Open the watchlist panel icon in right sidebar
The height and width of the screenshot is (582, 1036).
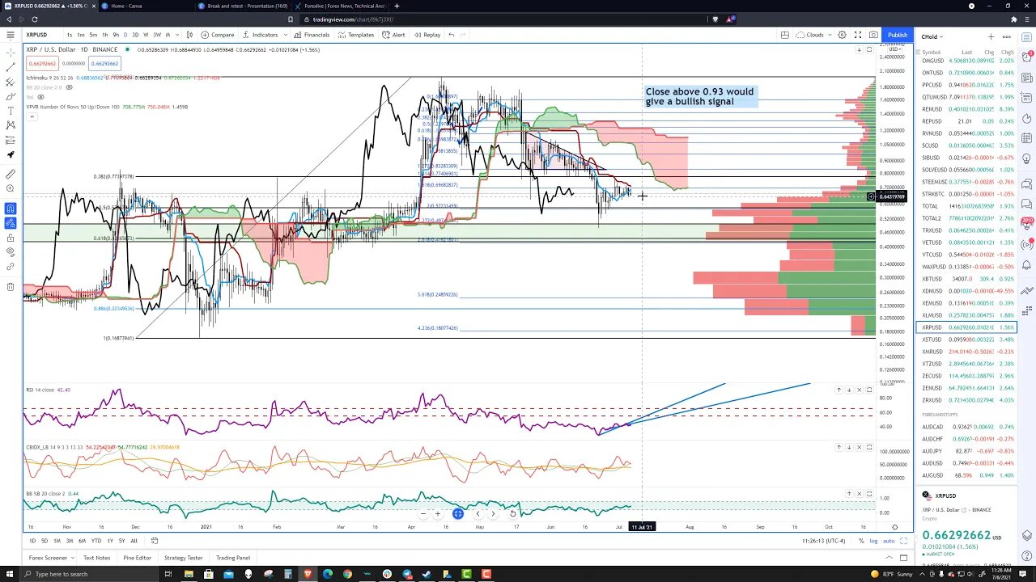coord(1026,36)
